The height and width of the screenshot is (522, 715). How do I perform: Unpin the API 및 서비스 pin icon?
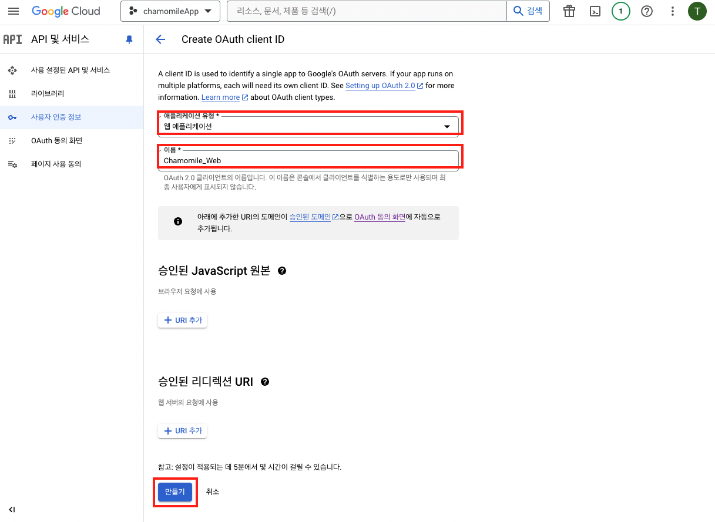click(x=129, y=39)
